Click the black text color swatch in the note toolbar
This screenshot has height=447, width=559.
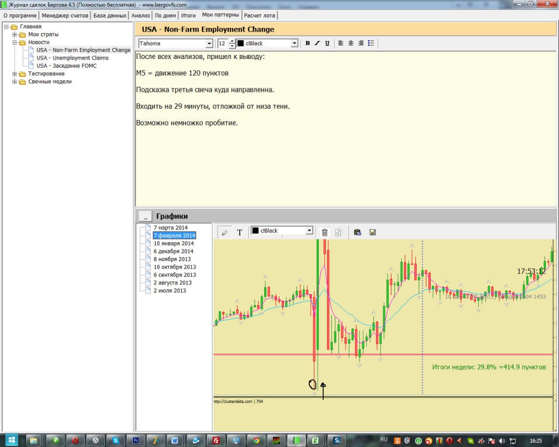[x=241, y=44]
